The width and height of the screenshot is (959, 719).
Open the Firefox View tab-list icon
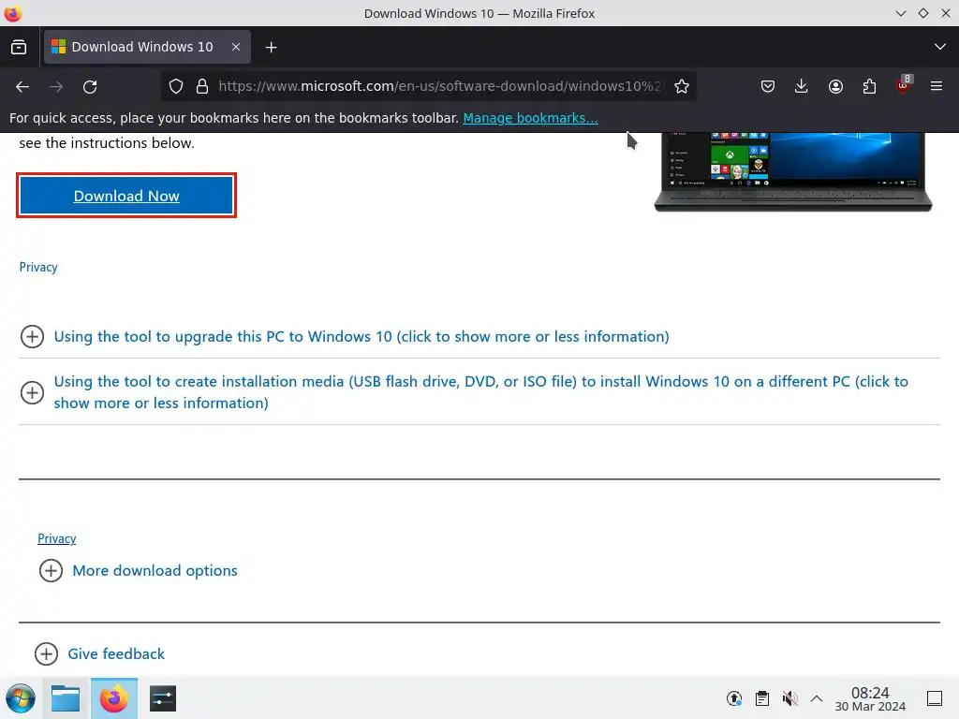[19, 47]
